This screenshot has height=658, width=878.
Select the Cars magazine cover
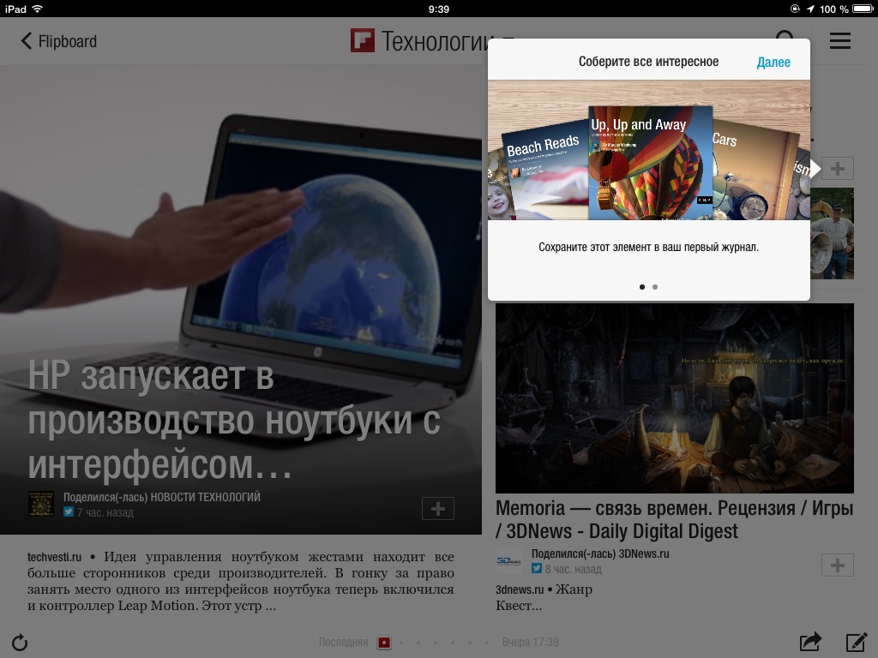[753, 170]
